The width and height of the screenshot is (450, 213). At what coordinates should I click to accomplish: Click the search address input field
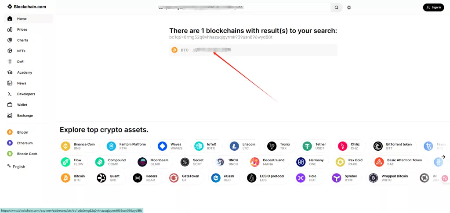tap(243, 7)
